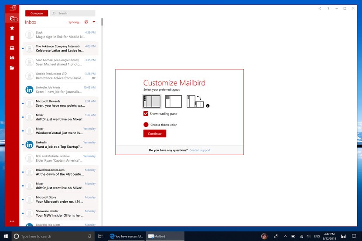Click the back arrow in title bar
362x241 pixels.
(320, 8)
